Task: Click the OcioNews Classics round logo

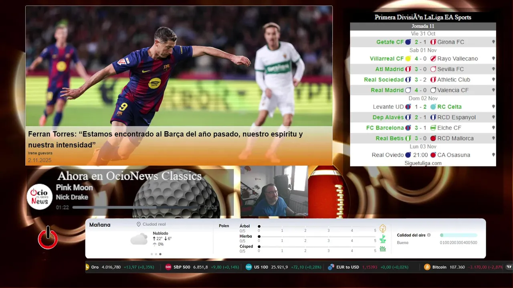Action: 40,196
